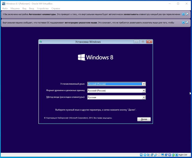This screenshot has height=158, width=192.
Task: Open the Файл menu
Action: (x=5, y=9)
